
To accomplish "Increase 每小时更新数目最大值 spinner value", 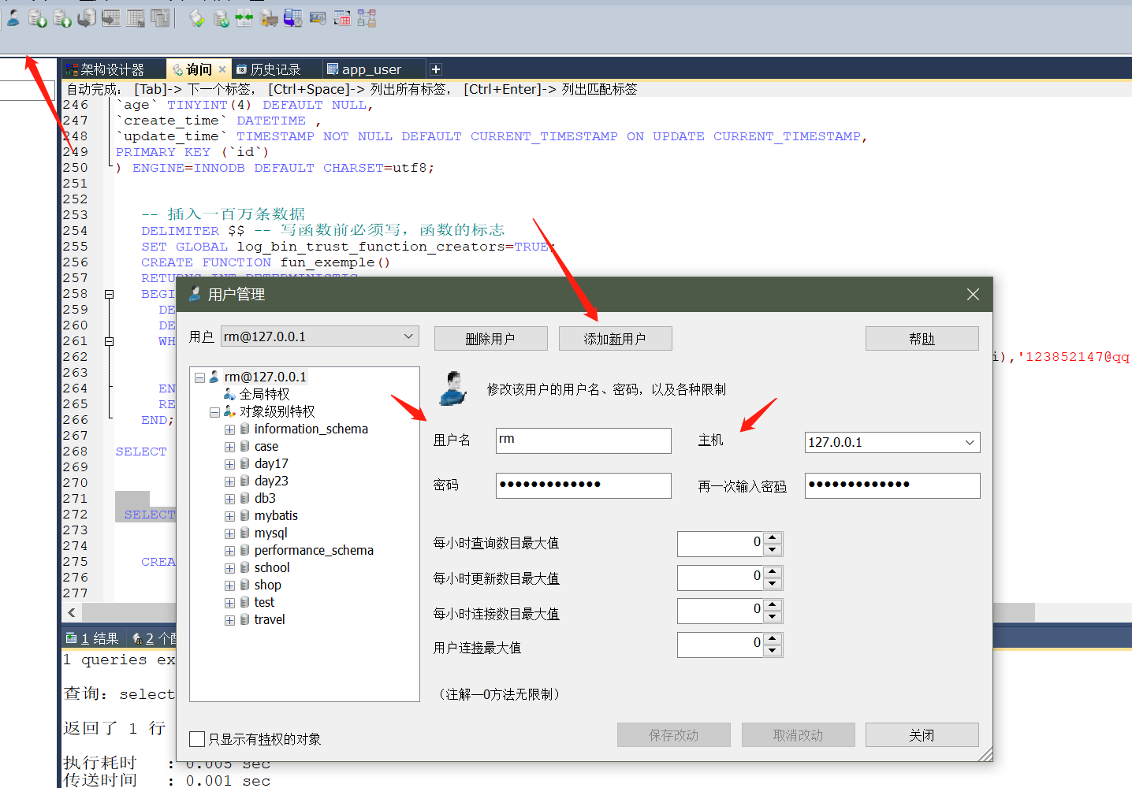I will click(773, 572).
